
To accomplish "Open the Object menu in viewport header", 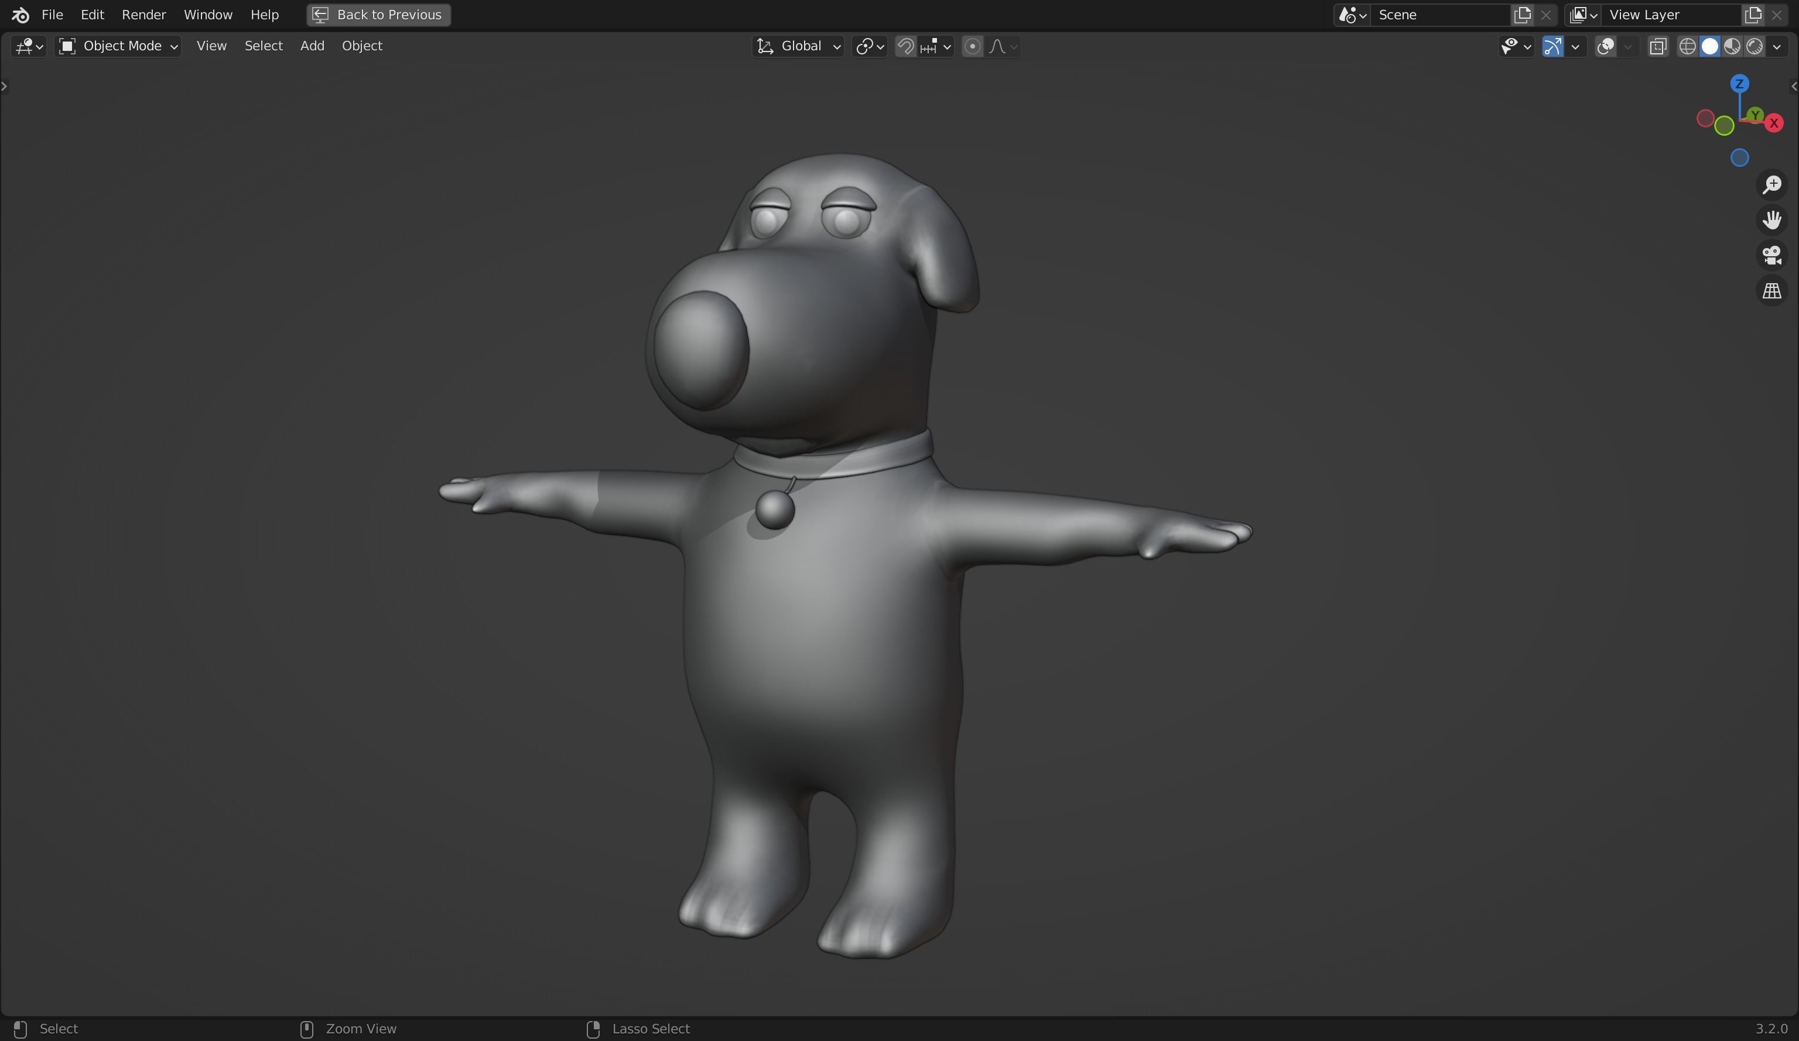I will coord(362,46).
